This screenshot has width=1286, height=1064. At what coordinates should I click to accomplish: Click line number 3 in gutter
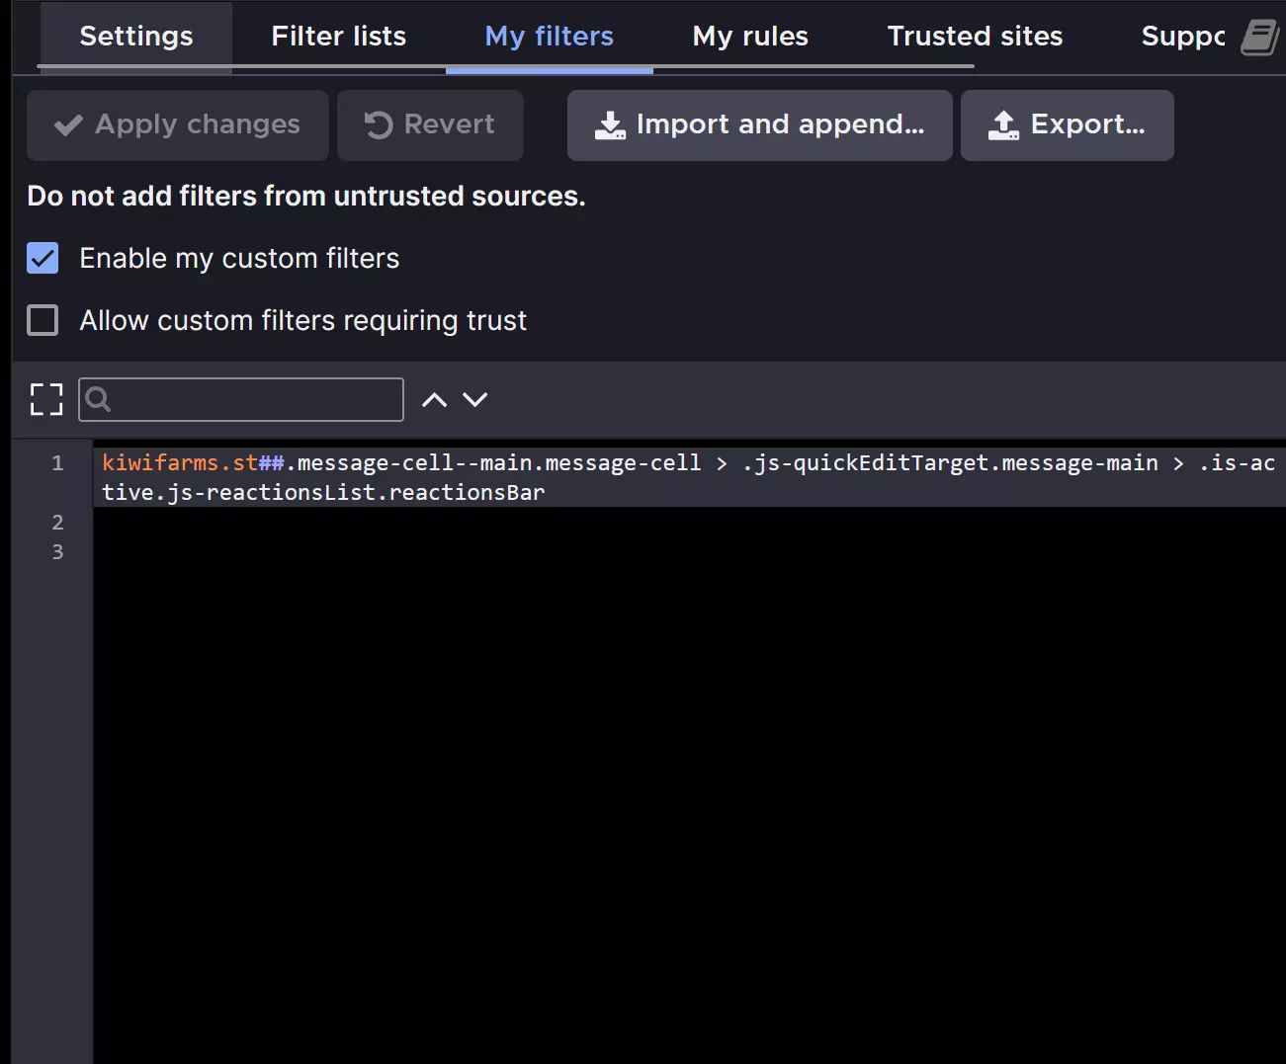57,551
